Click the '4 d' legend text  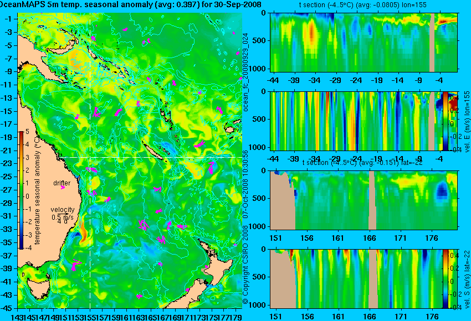pos(62,221)
